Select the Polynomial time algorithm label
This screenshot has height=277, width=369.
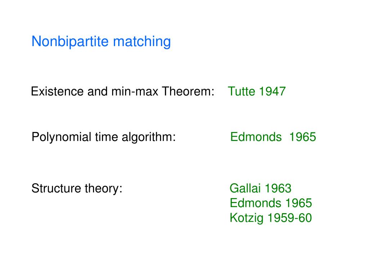pyautogui.click(x=103, y=137)
